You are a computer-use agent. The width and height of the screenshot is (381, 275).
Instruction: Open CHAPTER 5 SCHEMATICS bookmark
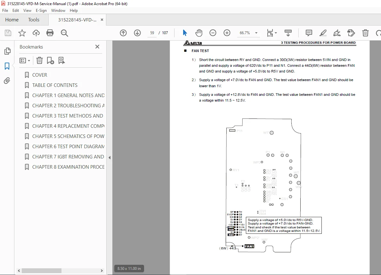(x=68, y=136)
